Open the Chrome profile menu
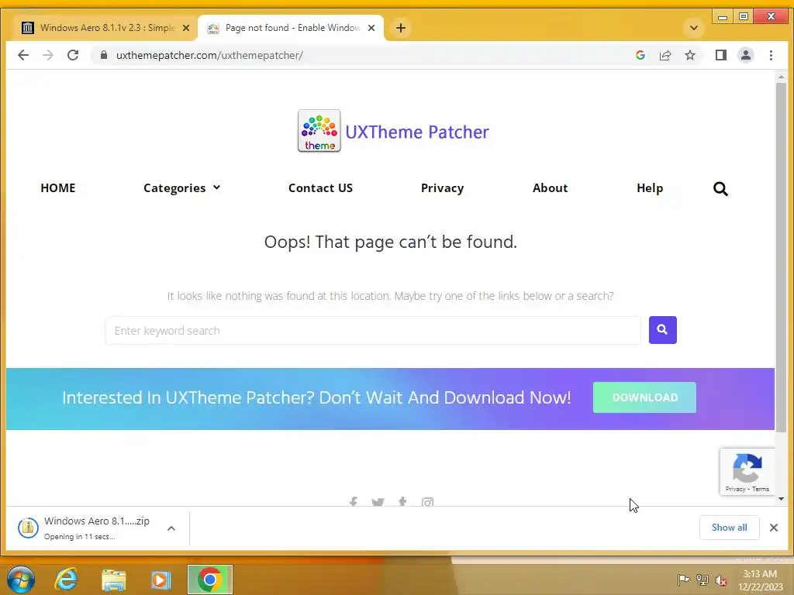 point(745,55)
